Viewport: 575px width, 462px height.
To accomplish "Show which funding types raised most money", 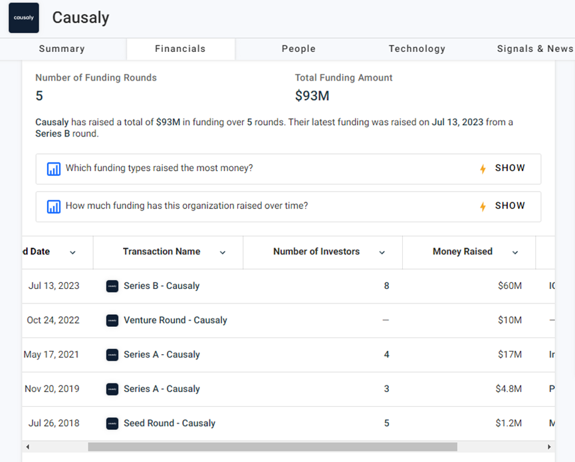I will [x=510, y=168].
